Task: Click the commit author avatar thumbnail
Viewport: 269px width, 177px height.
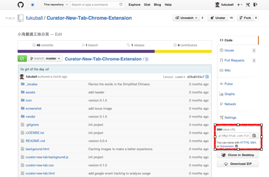Action: click(22, 77)
